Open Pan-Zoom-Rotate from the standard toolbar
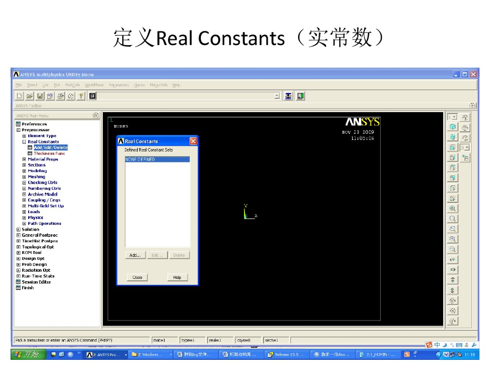The height and width of the screenshot is (368, 490). (x=50, y=96)
